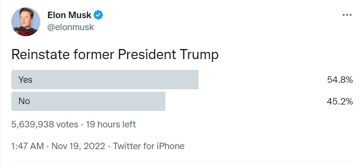Click the 5,639,938 votes count
361x166 pixels.
[45, 125]
